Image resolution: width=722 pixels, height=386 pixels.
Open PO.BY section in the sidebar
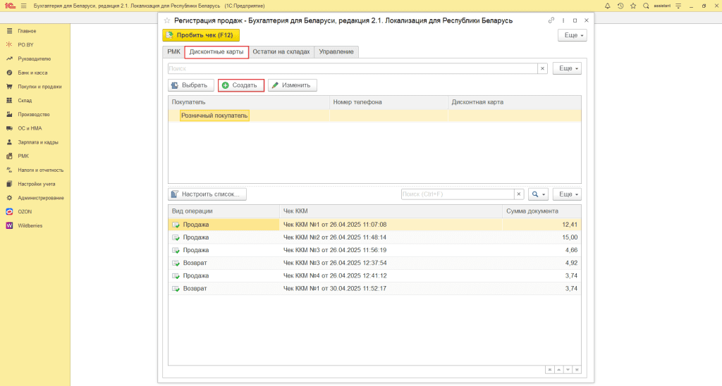click(26, 44)
